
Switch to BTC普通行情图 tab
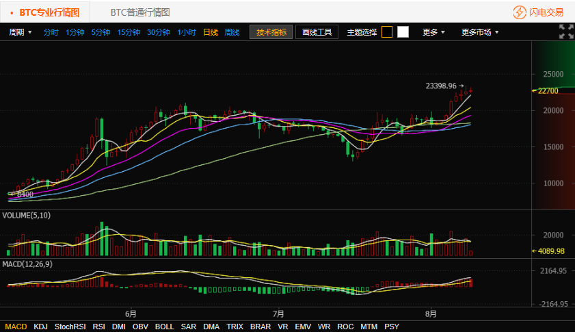click(x=140, y=12)
